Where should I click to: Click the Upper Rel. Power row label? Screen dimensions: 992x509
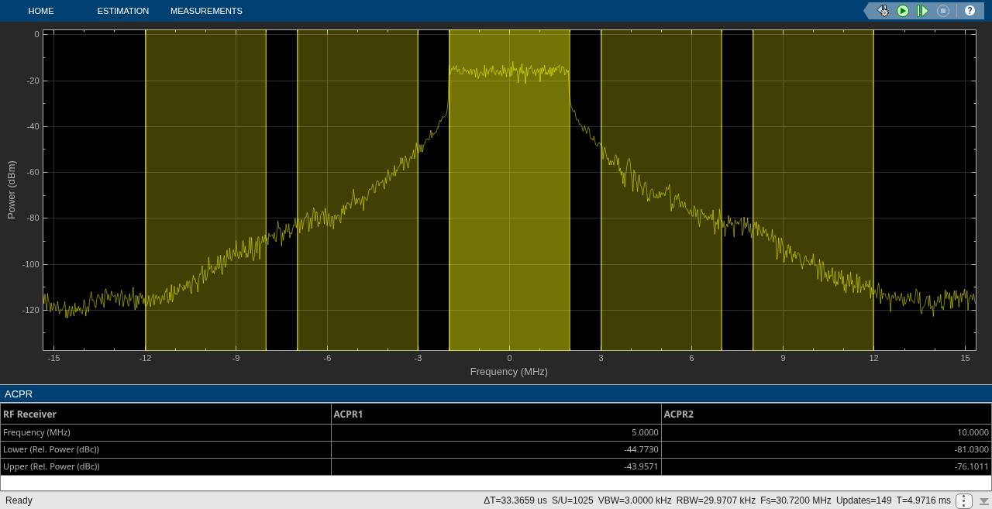(x=51, y=466)
